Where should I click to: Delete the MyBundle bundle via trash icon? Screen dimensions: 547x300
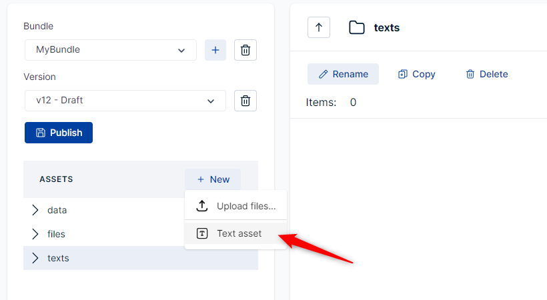(x=245, y=50)
